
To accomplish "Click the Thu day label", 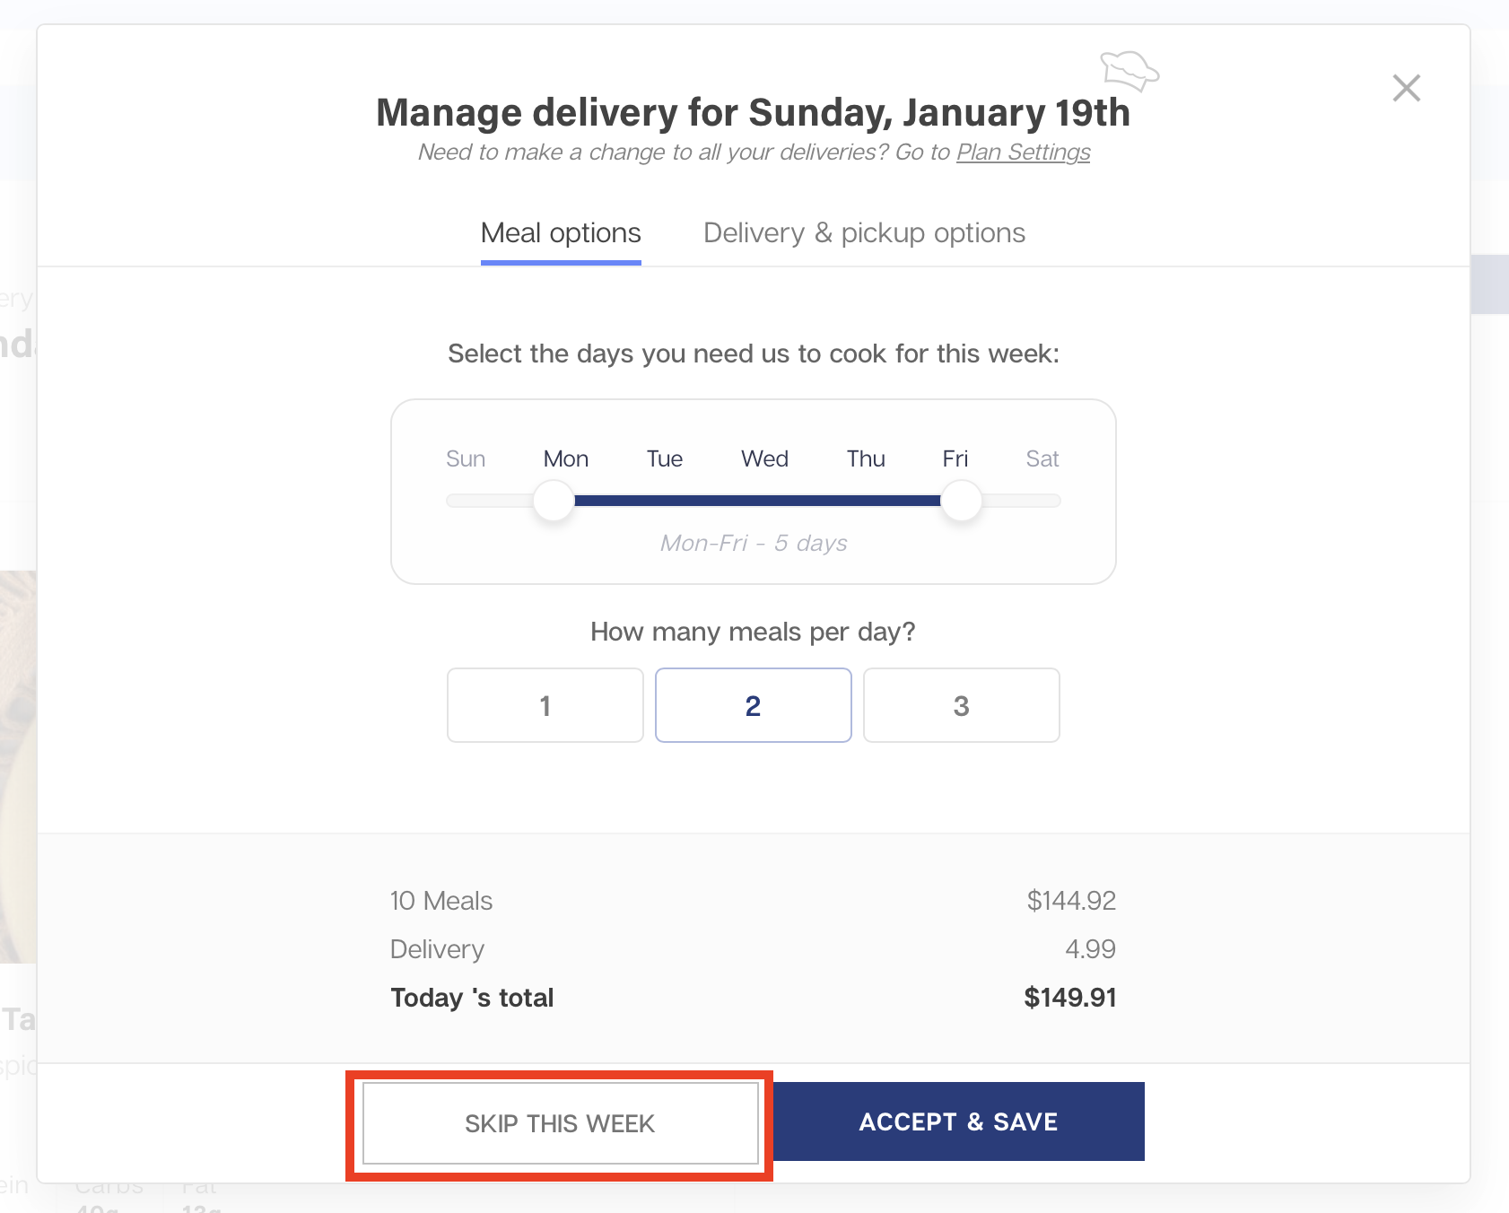I will [x=866, y=459].
